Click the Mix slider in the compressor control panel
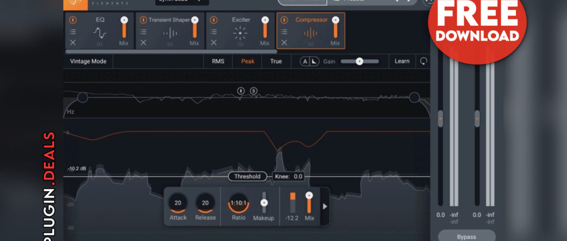 [x=309, y=202]
